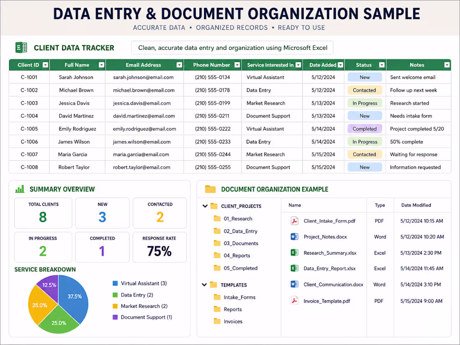Open the Client ID column filter dropdown
The height and width of the screenshot is (345, 460).
pos(45,65)
